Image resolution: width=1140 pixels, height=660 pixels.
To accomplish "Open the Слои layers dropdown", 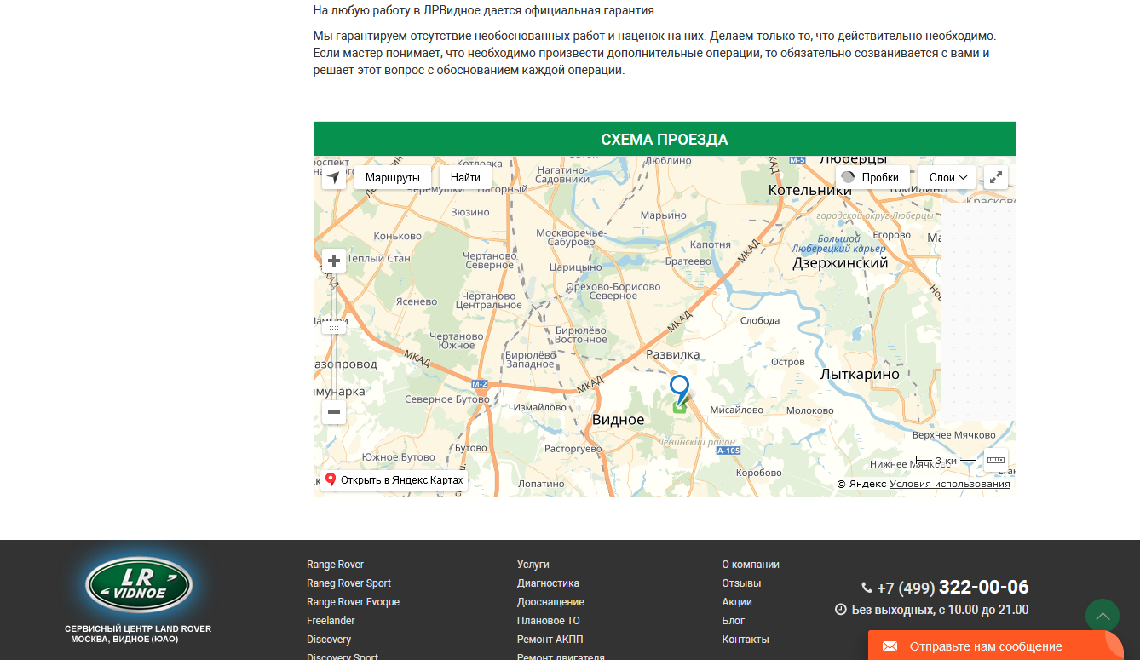I will click(947, 177).
